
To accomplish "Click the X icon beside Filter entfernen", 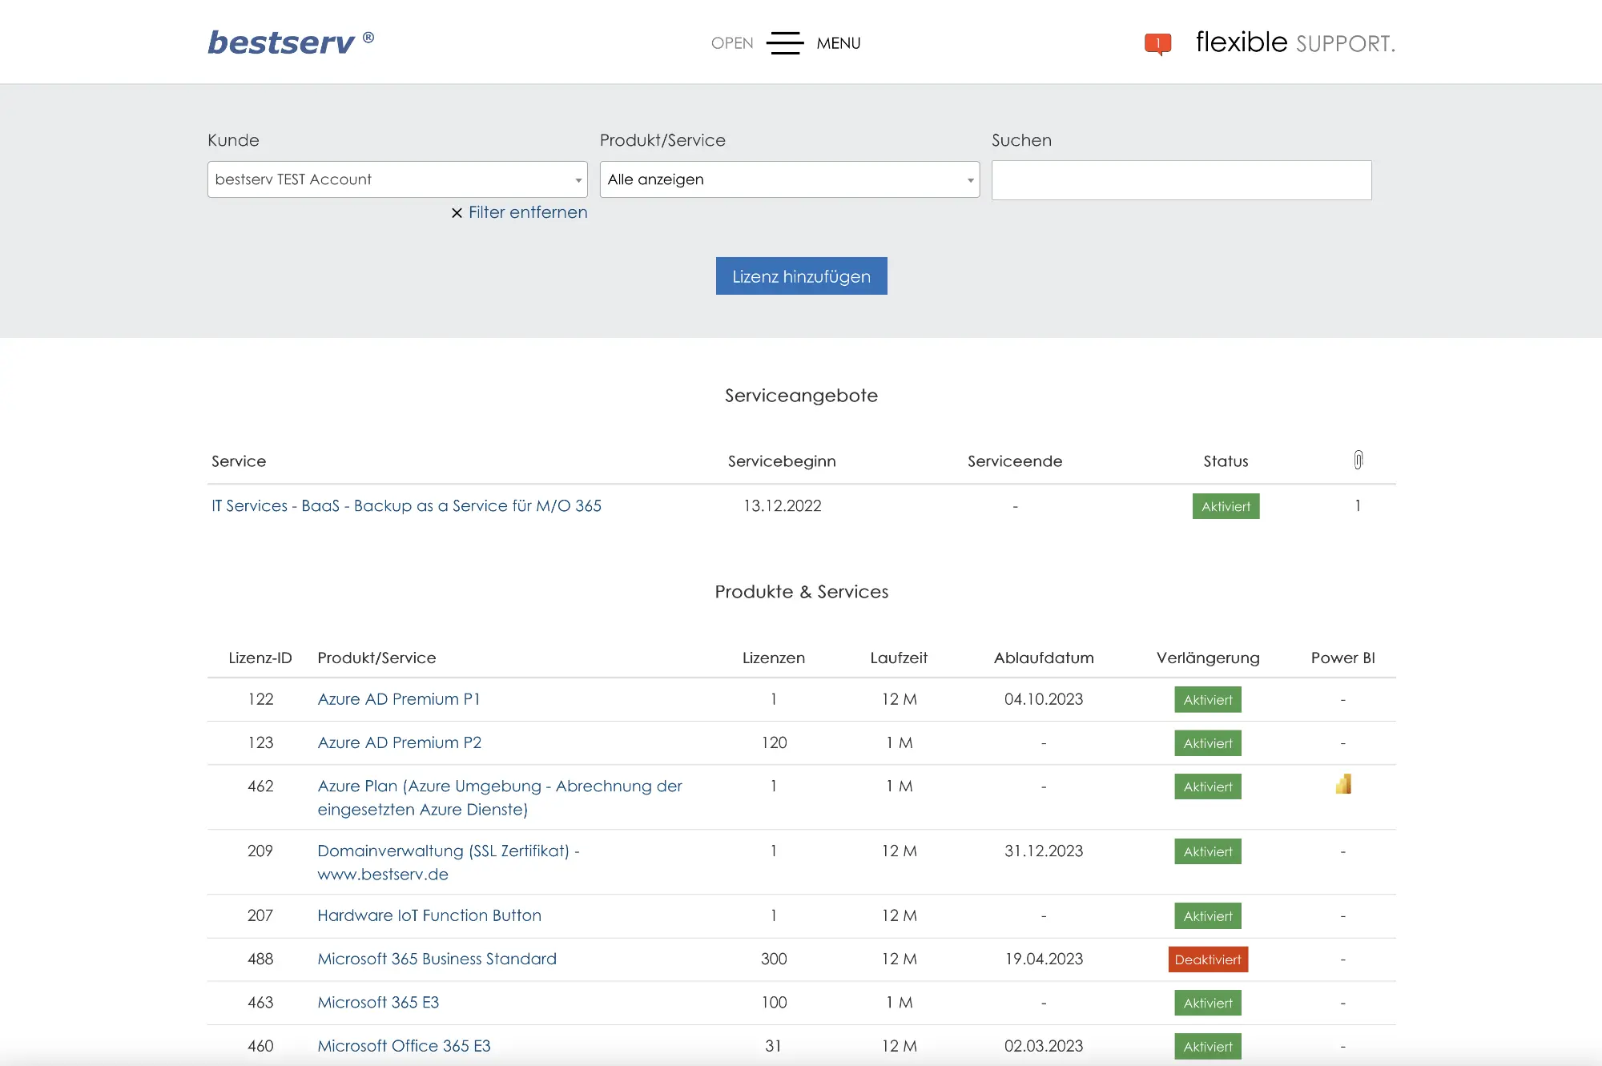I will [457, 213].
